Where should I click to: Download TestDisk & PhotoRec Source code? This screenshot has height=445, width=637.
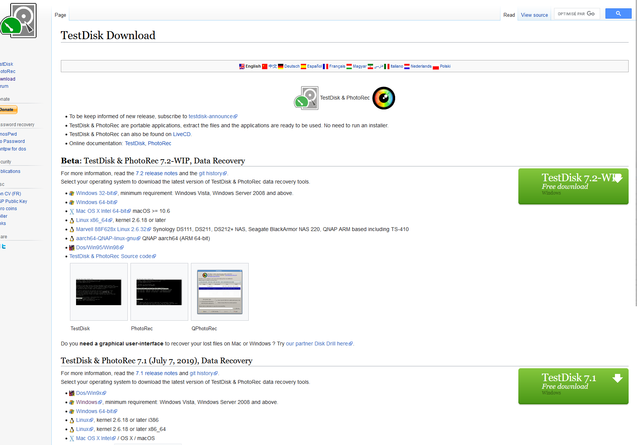click(113, 256)
